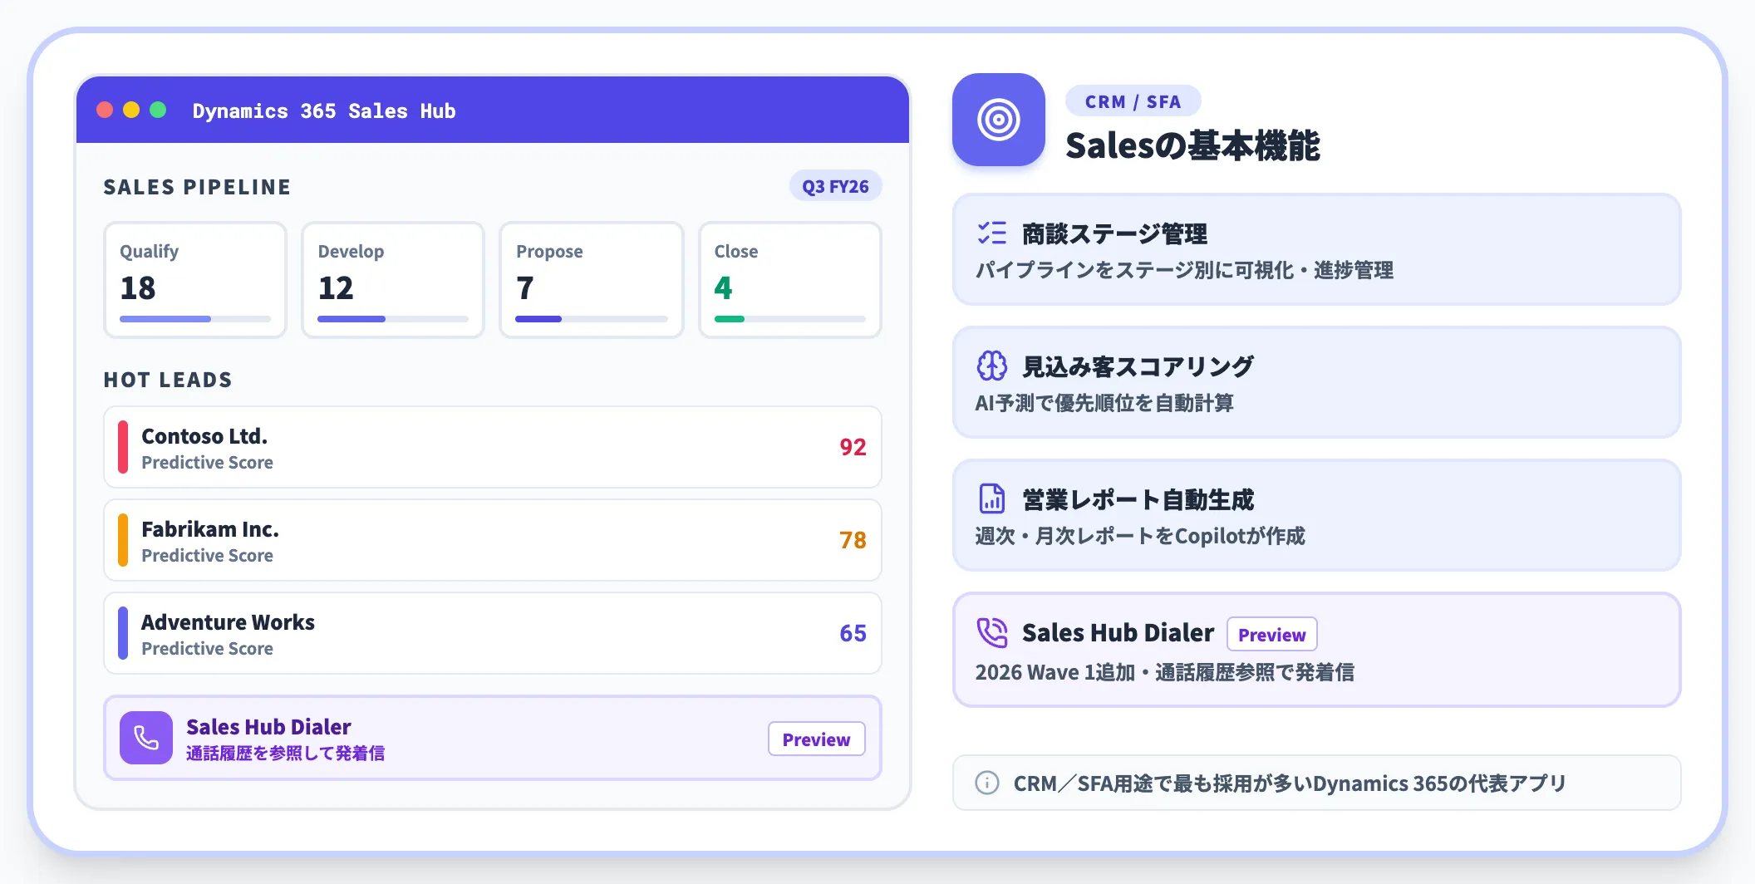This screenshot has height=884, width=1755.
Task: Click the 営業レポート自動生成 feature heading
Action: [x=1138, y=499]
